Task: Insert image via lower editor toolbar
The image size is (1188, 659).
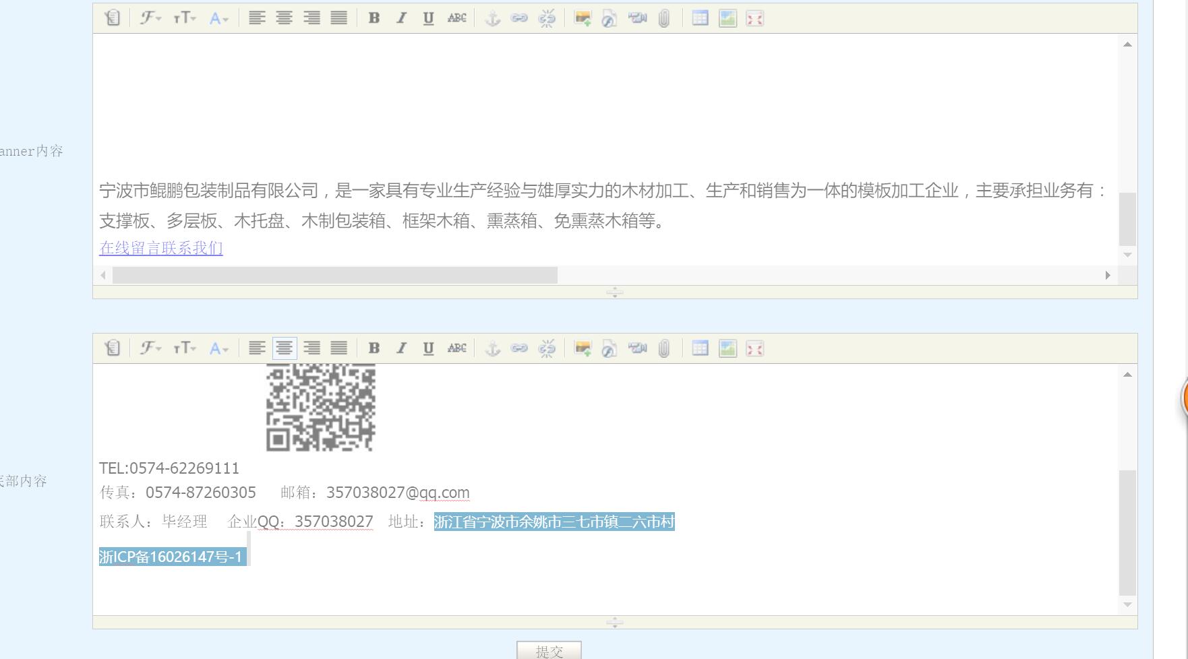Action: [583, 348]
